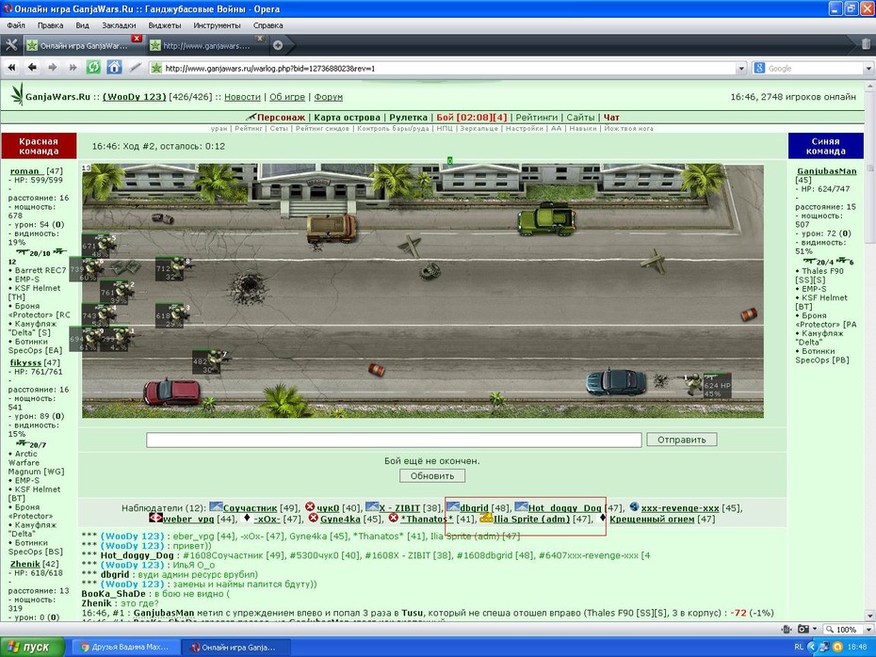The width and height of the screenshot is (876, 657).
Task: Click the marijuana leaf GanjaWars logo
Action: pyautogui.click(x=17, y=94)
